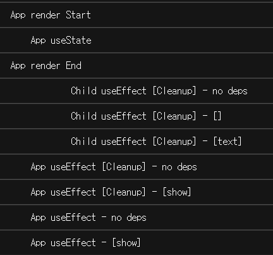Click "[Cleanup]" in App no deps line
The height and width of the screenshot is (255, 273).
[x=124, y=167]
